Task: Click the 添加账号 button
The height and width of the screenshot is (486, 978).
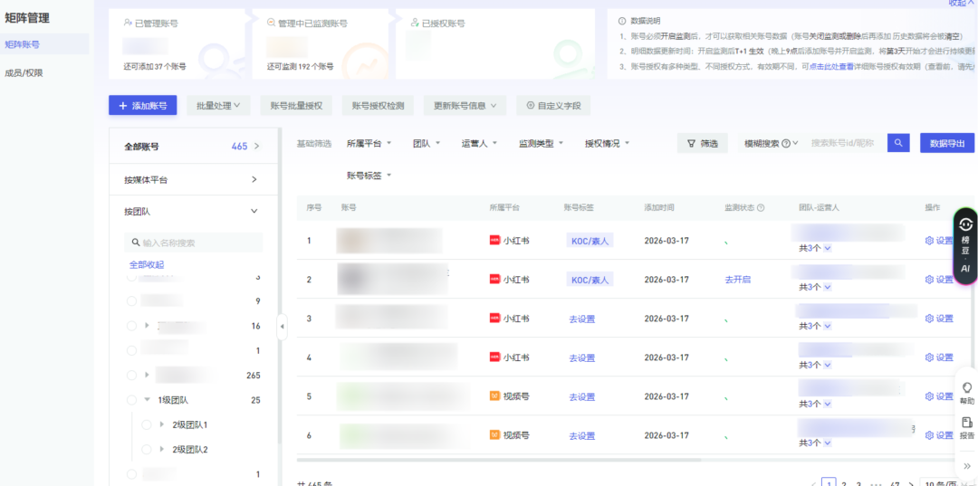Action: (x=143, y=106)
